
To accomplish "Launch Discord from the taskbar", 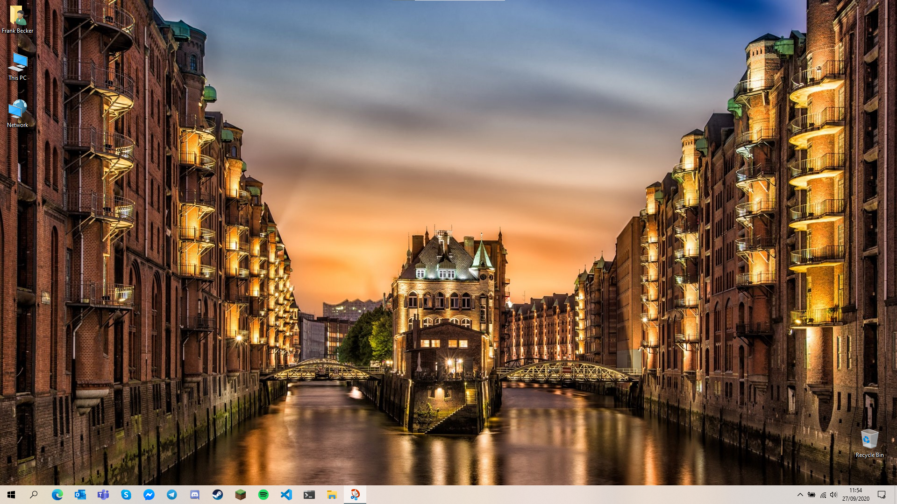I will click(x=194, y=495).
